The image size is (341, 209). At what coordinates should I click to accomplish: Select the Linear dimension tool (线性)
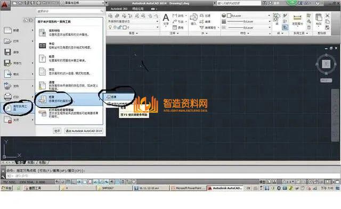point(178,15)
